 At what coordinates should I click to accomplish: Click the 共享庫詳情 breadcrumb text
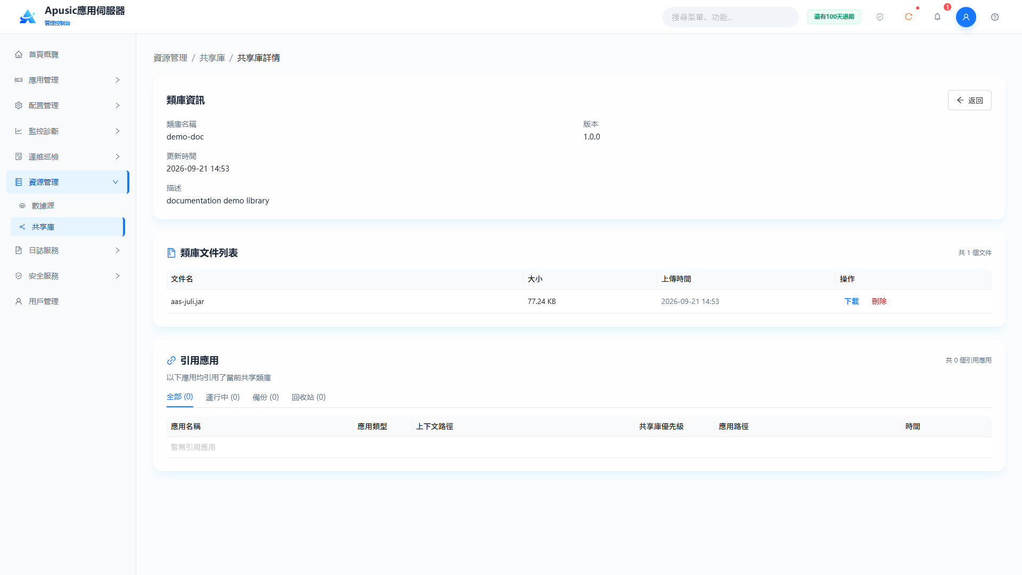(259, 57)
